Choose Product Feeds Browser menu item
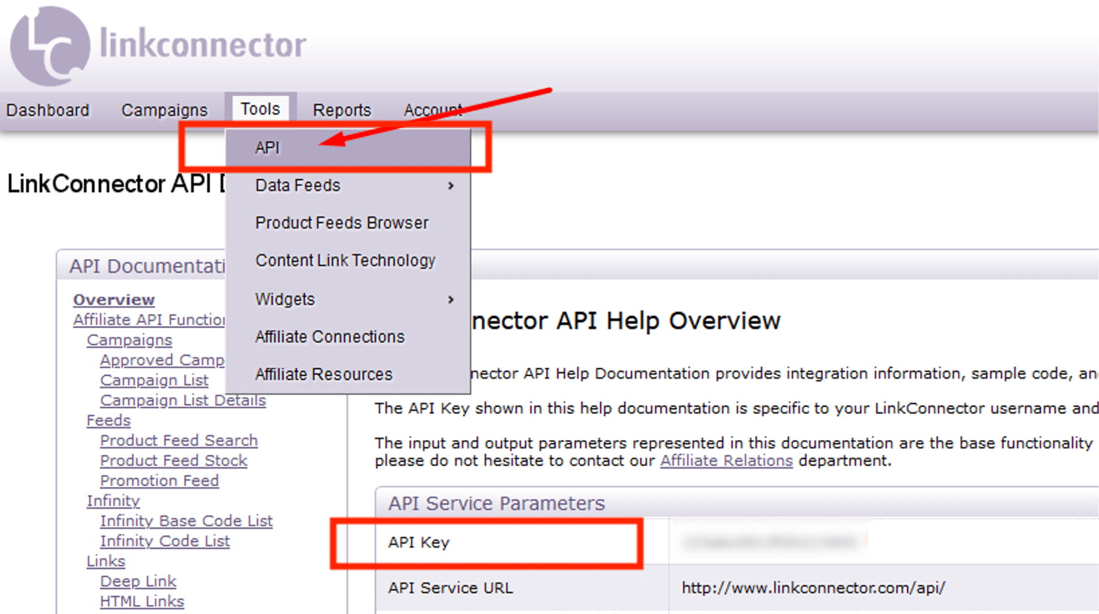1099x614 pixels. 348,223
